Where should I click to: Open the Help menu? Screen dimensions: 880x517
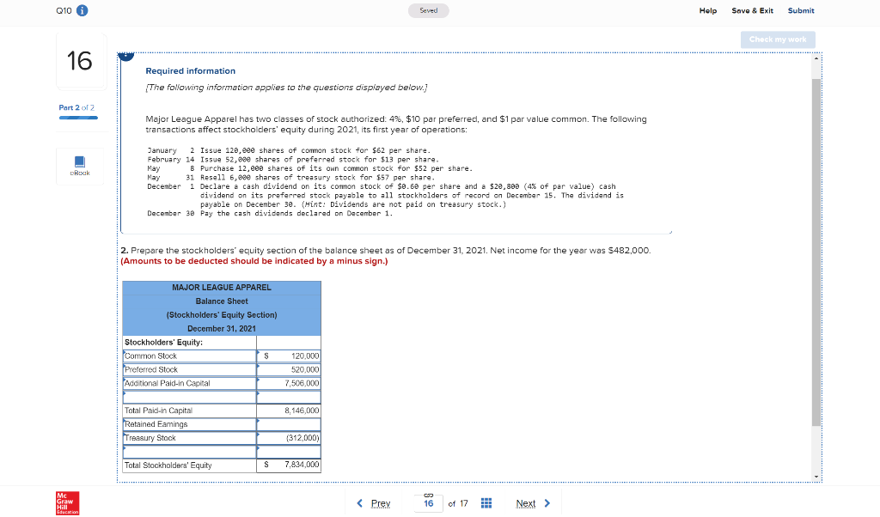click(708, 10)
